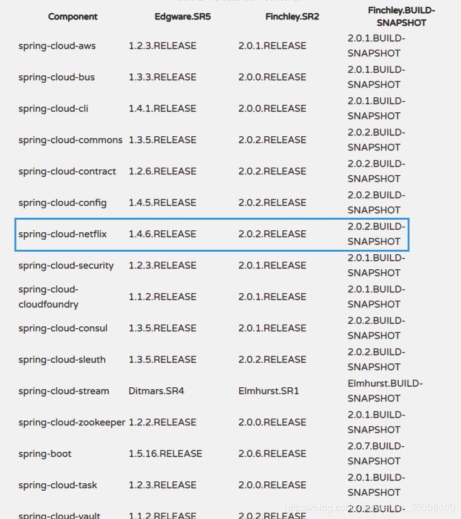Select the spring-cloud-consul component name
Viewport: 461px width, 519px height.
coord(63,328)
